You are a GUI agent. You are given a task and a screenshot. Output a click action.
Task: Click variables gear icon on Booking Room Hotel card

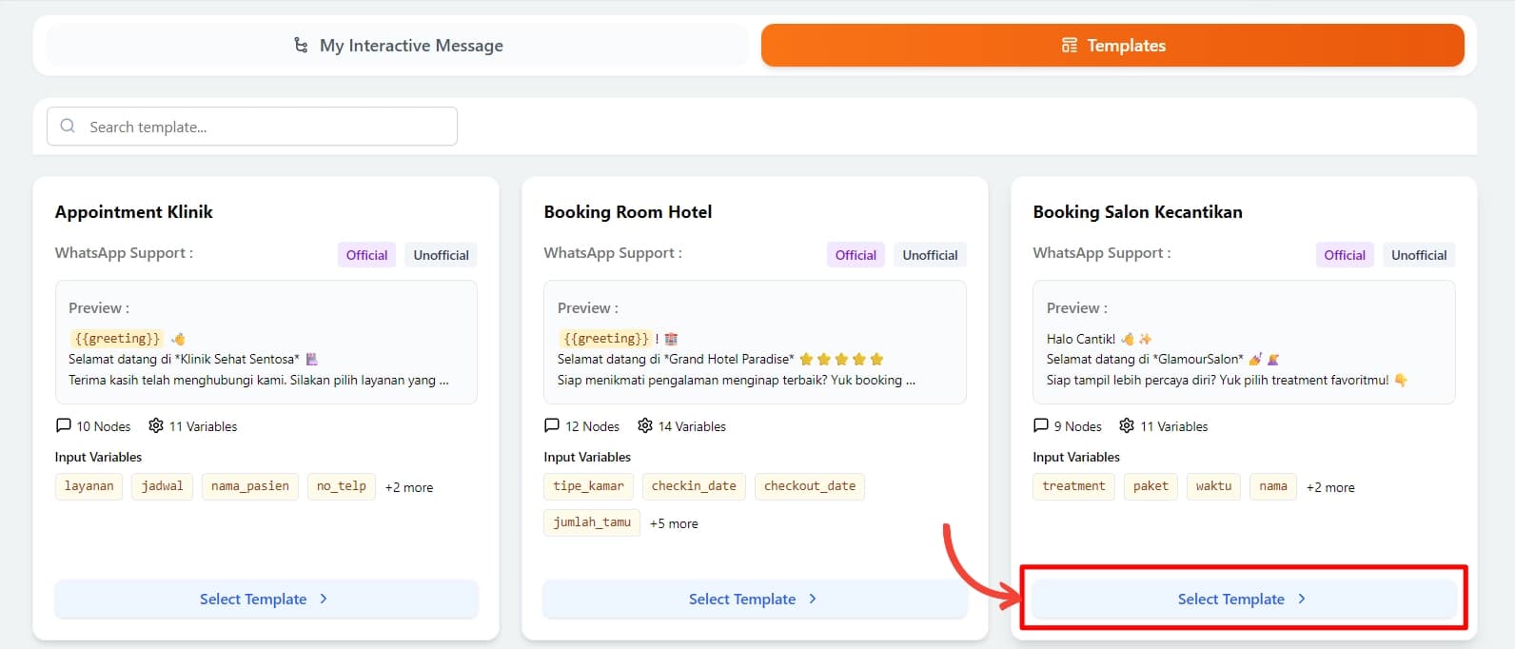click(645, 425)
